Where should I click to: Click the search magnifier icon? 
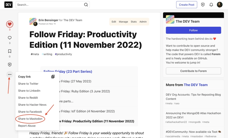point(86,5)
